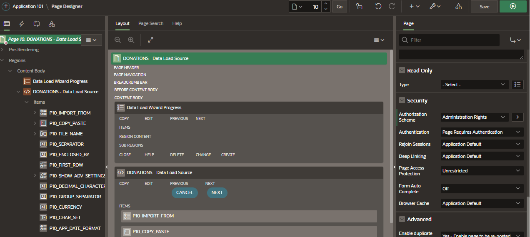Image resolution: width=530 pixels, height=237 pixels.
Task: Open the Authorization Scheme dropdown
Action: pos(475,117)
